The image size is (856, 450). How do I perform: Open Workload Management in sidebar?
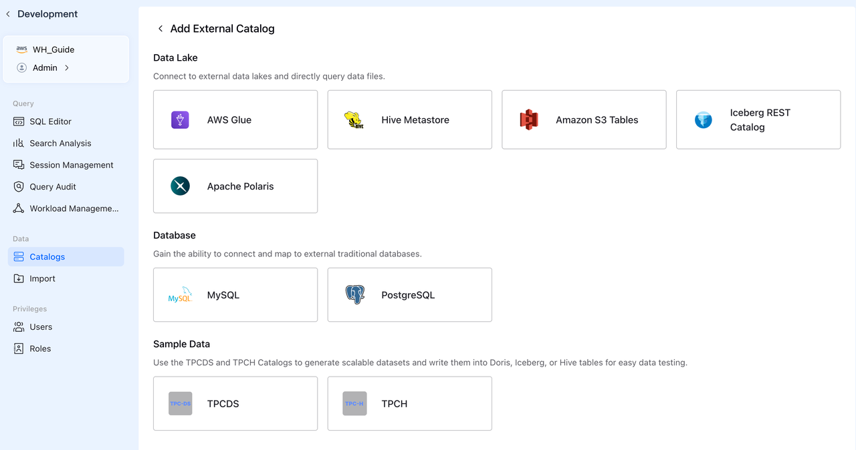(x=74, y=208)
